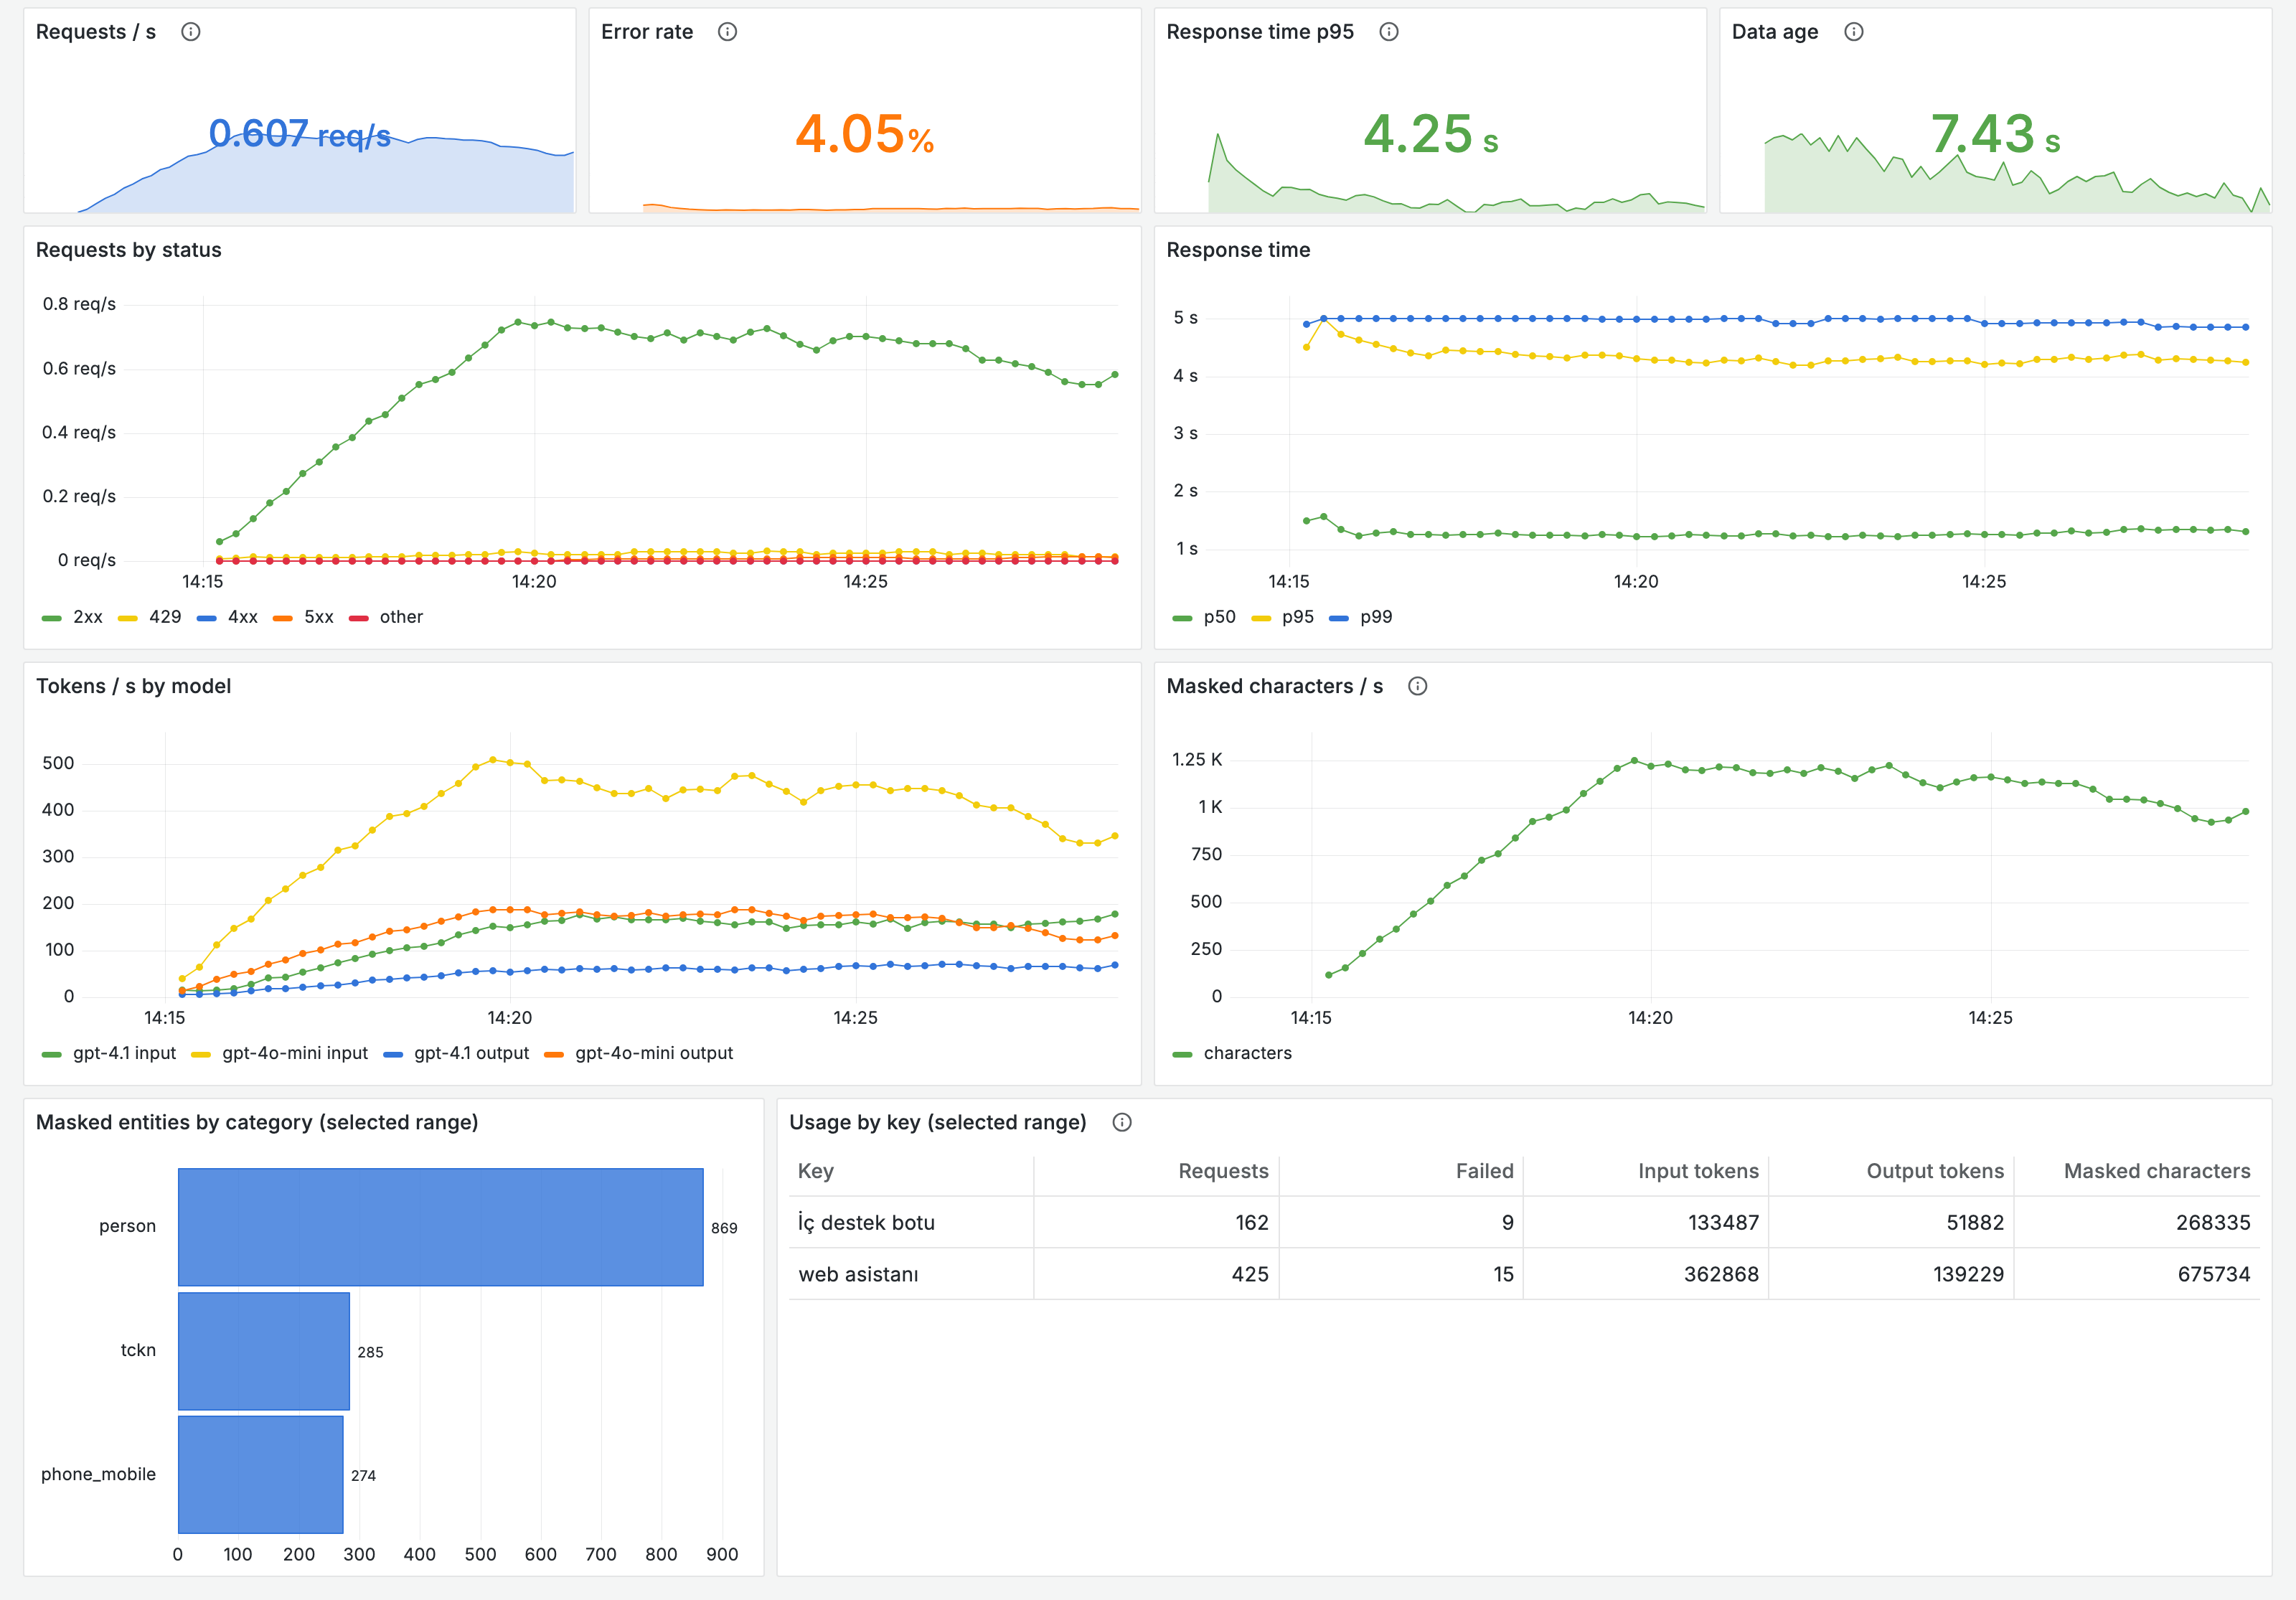Sort table by Requests column header
Screen dimensions: 2296x1600
tap(1223, 1171)
